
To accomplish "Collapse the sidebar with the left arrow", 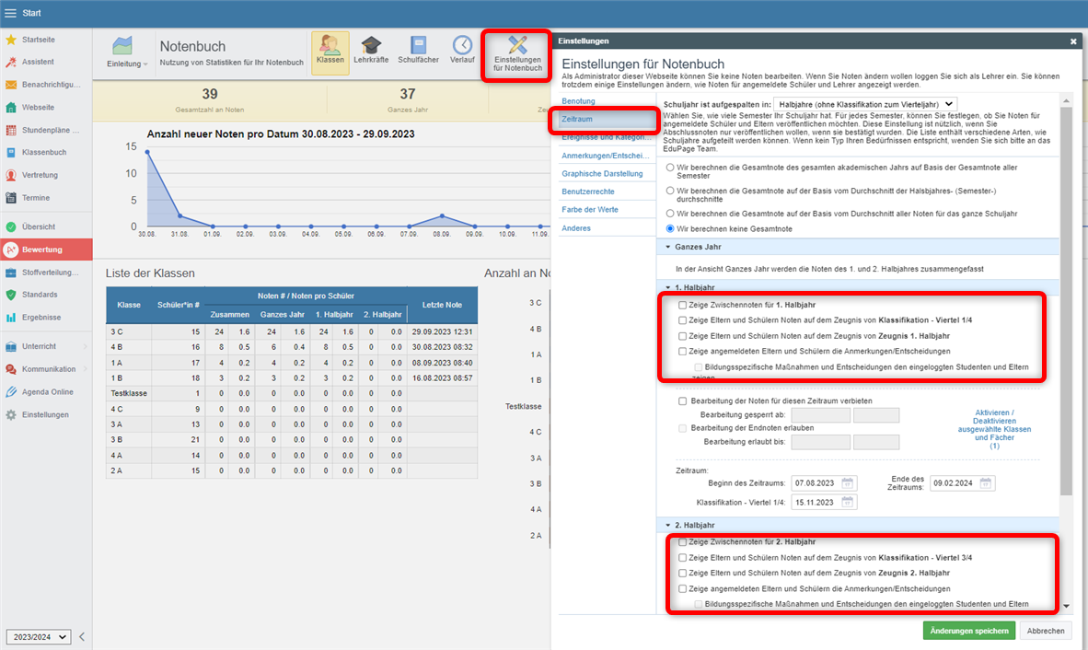I will [82, 636].
